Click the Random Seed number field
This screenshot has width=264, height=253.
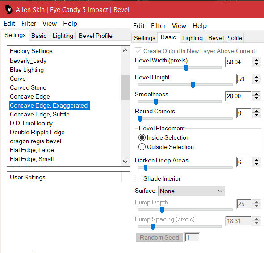point(192,237)
